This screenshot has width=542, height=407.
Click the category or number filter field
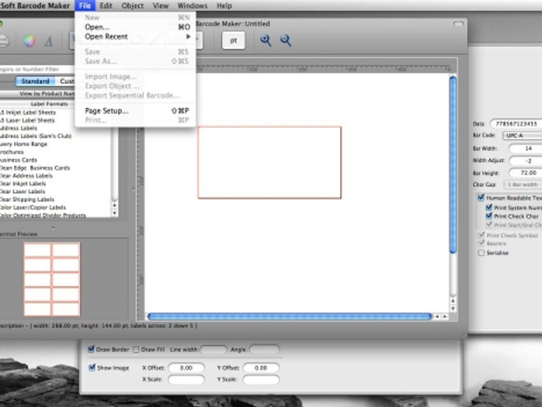tap(36, 69)
